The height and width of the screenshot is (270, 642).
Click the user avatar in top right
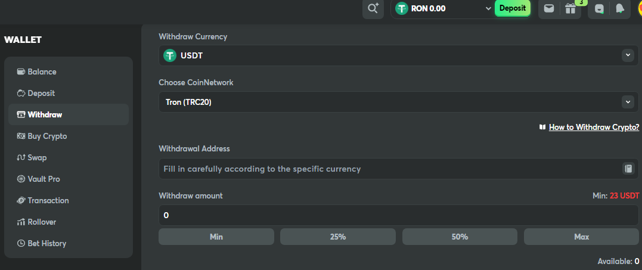638,8
